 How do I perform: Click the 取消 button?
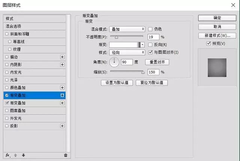(x=217, y=27)
